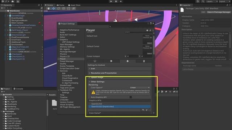The image size is (232, 130).
Task: Switch to the Game tab
Action: click(61, 5)
